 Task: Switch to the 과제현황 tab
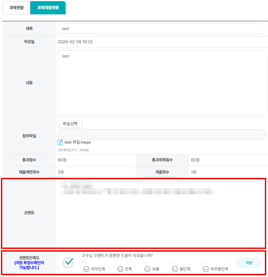click(x=16, y=8)
